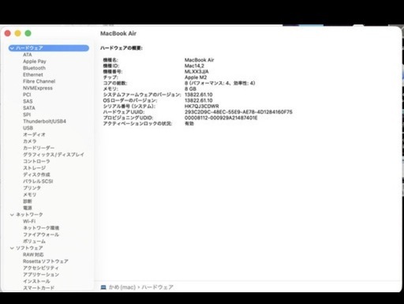Select the ソフトウェア category label

click(x=29, y=248)
